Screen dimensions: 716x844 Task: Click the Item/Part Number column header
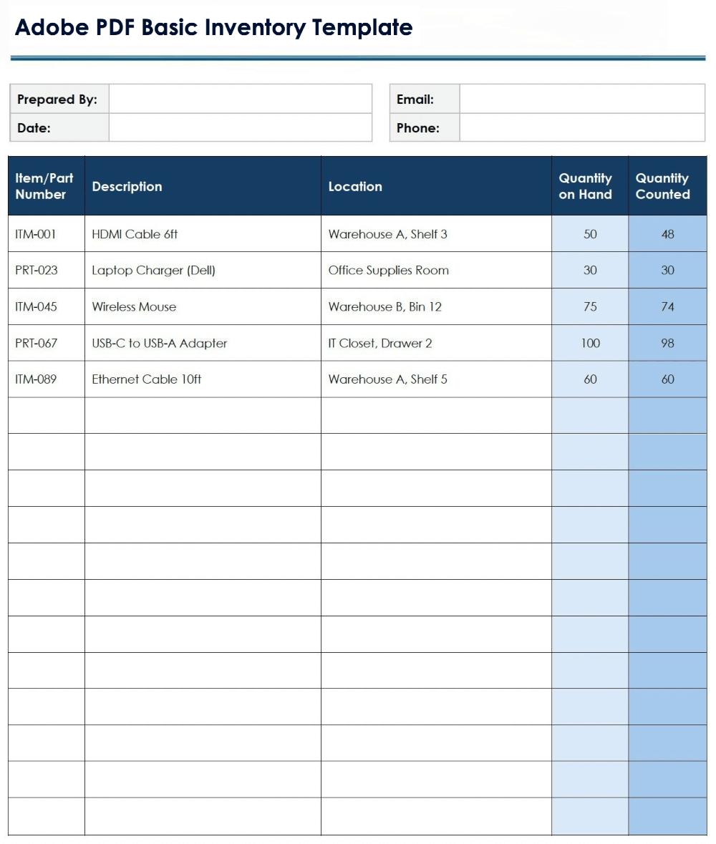click(x=45, y=186)
